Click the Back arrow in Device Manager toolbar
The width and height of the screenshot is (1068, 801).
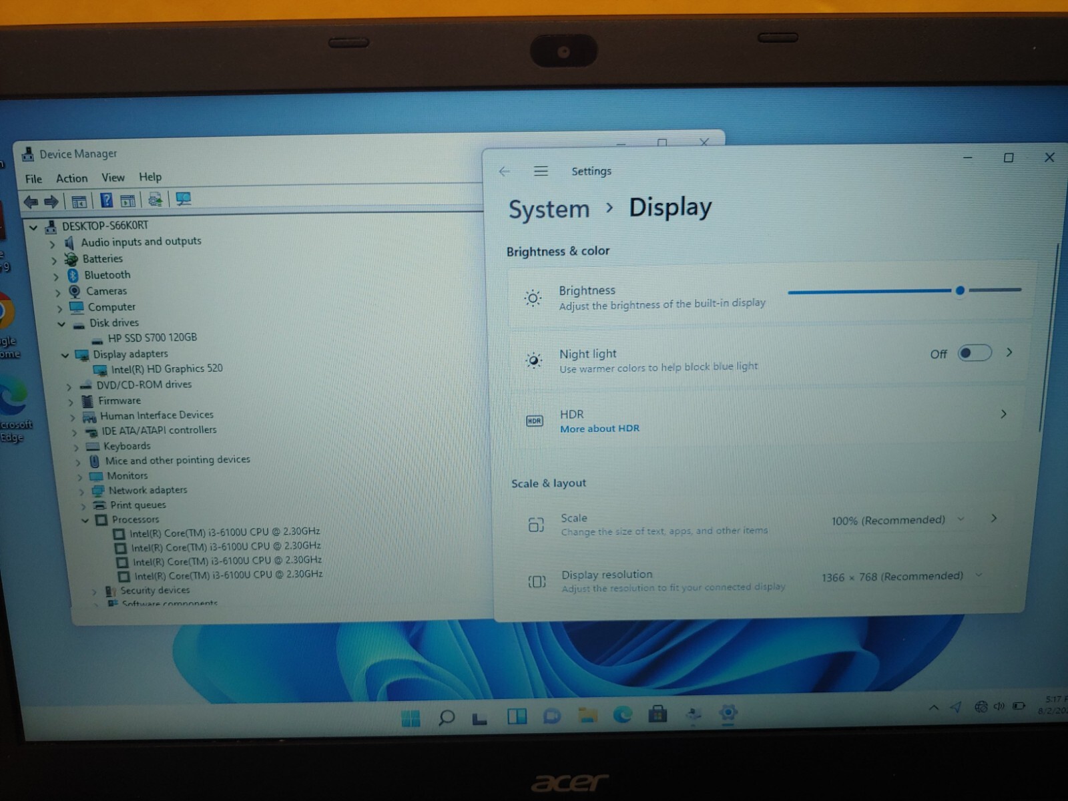pyautogui.click(x=31, y=201)
